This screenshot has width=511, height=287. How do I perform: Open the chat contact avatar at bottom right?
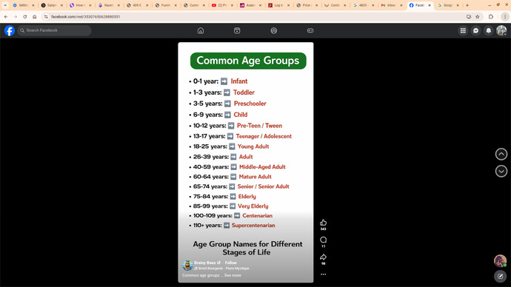tap(500, 261)
